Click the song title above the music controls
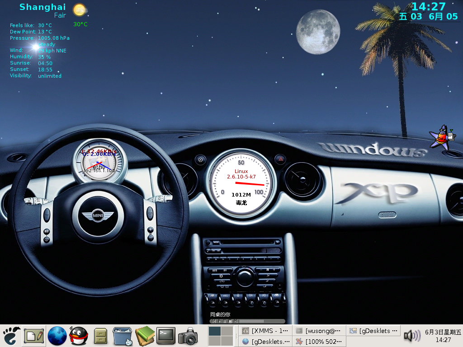Image resolution: width=463 pixels, height=347 pixels. 220,314
